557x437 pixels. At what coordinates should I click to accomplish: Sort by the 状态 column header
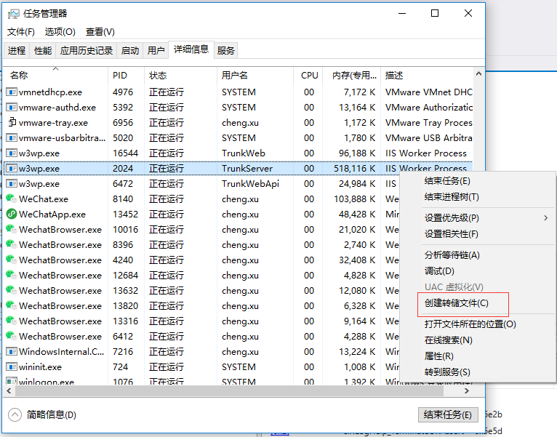[x=180, y=76]
